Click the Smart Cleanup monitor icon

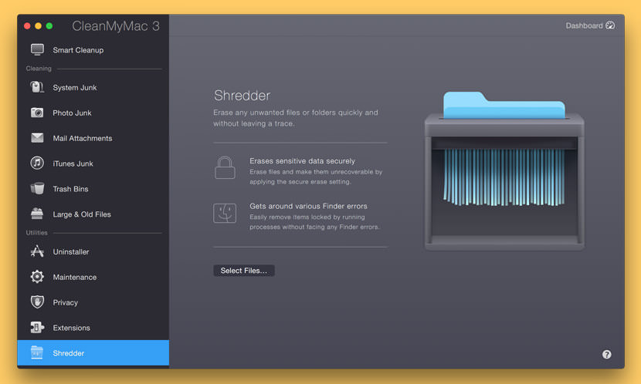tap(37, 50)
